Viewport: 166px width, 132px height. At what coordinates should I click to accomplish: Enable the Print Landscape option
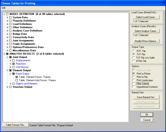(x=134, y=80)
